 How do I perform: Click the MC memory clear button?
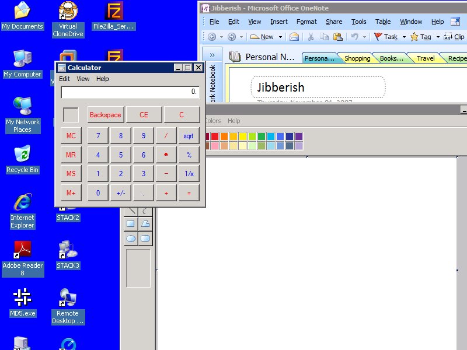click(71, 136)
